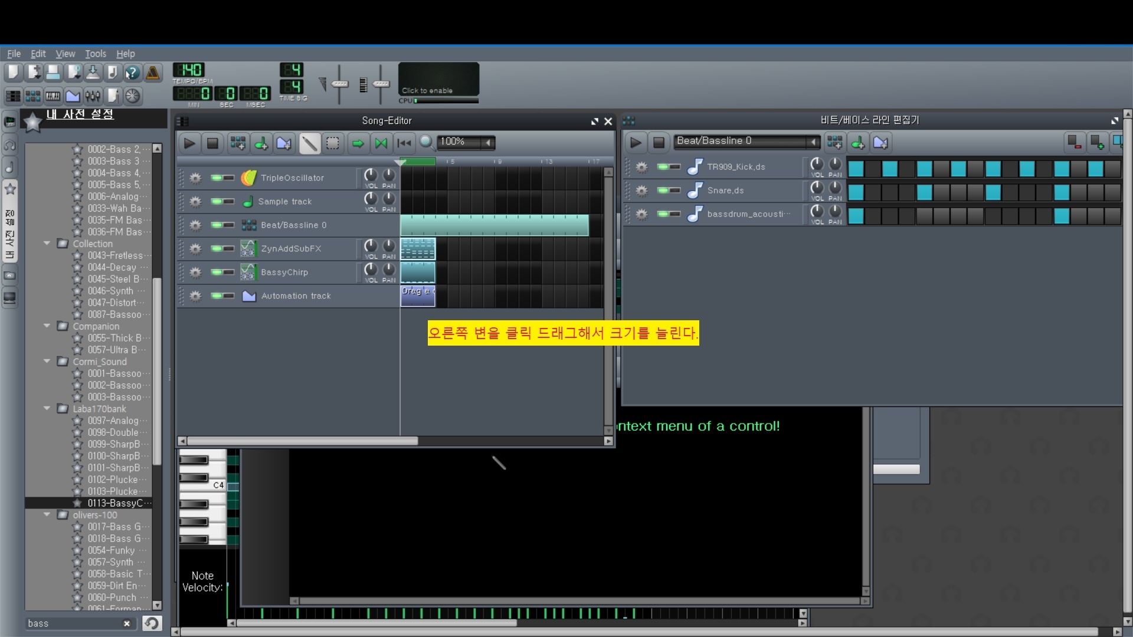Click 'Click to enable' oscilloscope display
This screenshot has width=1133, height=637.
[438, 79]
